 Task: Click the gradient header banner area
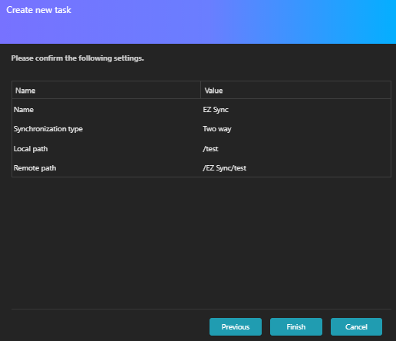click(198, 22)
